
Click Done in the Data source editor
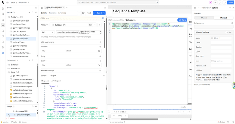182,20
